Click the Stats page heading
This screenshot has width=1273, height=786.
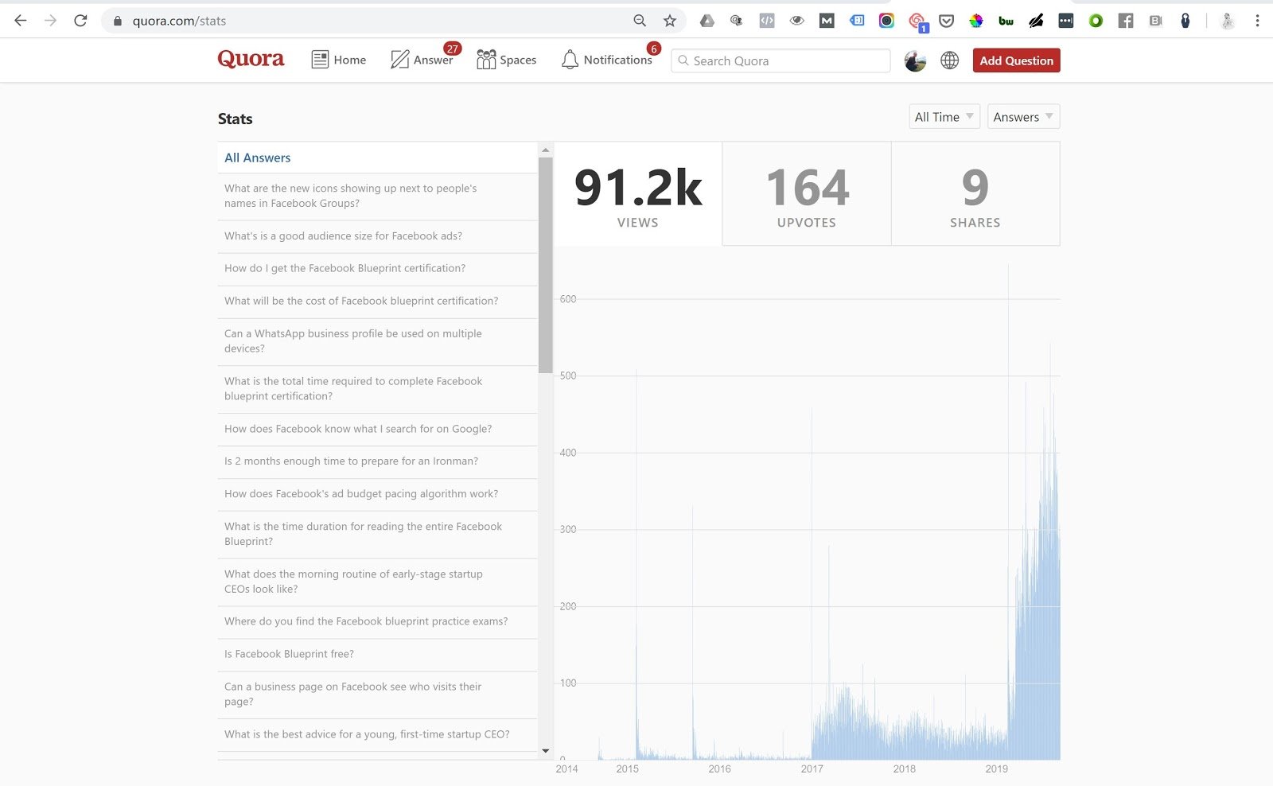[x=235, y=119]
